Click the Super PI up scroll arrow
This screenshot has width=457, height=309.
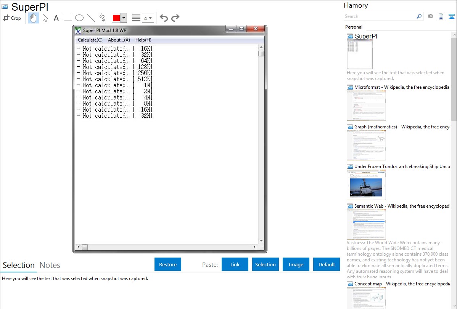pos(261,47)
